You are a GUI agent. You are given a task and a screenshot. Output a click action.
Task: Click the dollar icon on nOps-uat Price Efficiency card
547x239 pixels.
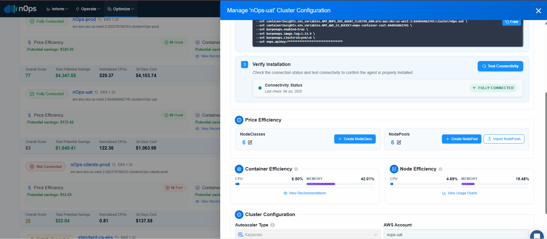tap(29, 115)
